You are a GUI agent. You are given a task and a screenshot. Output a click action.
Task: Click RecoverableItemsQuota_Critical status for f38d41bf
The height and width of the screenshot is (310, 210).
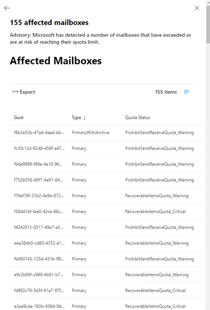click(155, 211)
